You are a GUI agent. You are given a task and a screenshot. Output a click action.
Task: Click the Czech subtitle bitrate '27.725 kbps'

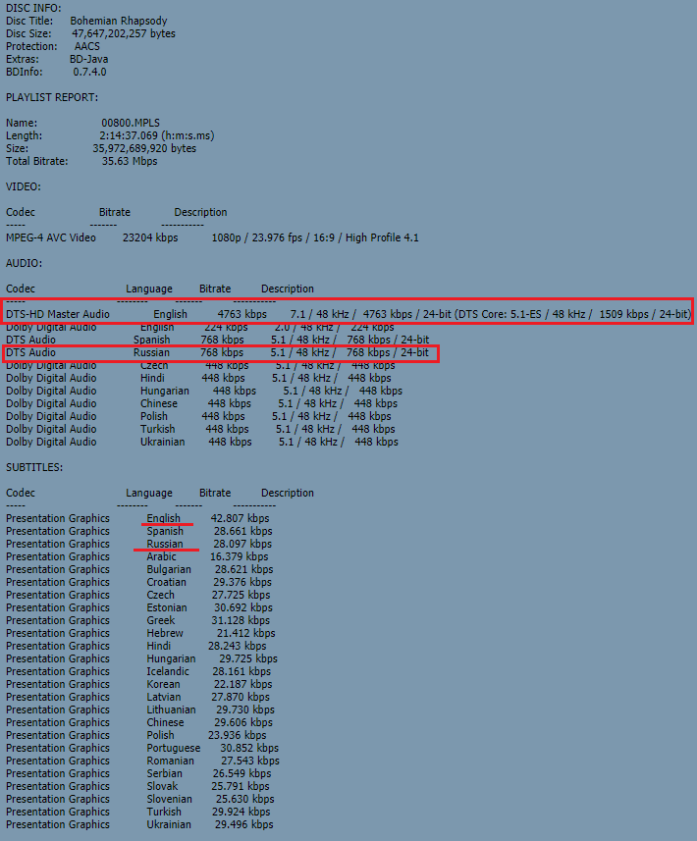point(241,596)
